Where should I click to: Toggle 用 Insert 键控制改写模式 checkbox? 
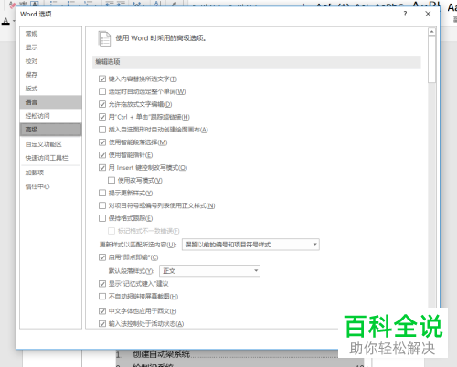coord(102,168)
